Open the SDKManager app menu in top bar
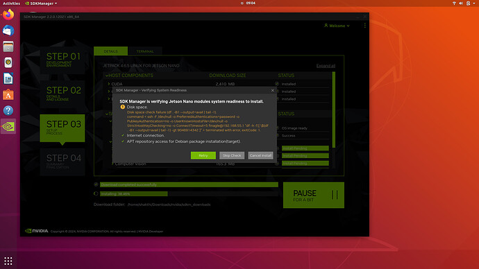The width and height of the screenshot is (479, 269). tap(41, 3)
